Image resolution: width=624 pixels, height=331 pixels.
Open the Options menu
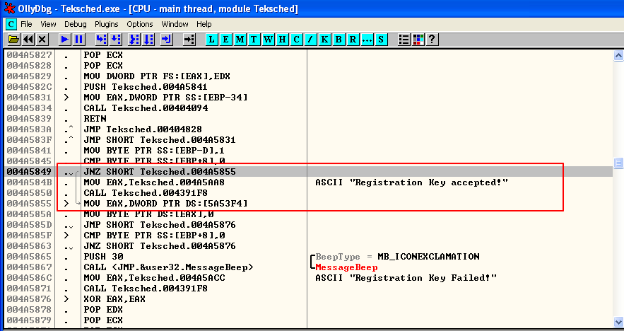[140, 24]
